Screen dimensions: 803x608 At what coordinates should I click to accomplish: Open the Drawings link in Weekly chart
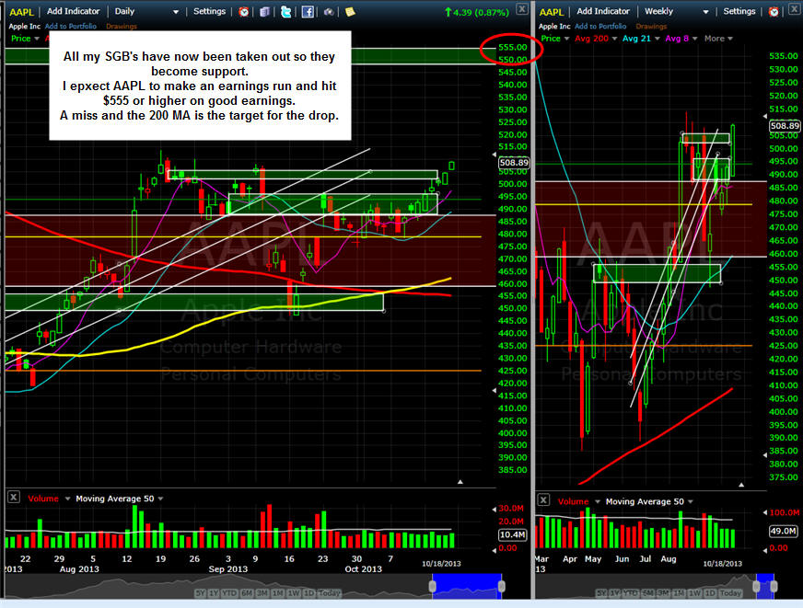[651, 26]
